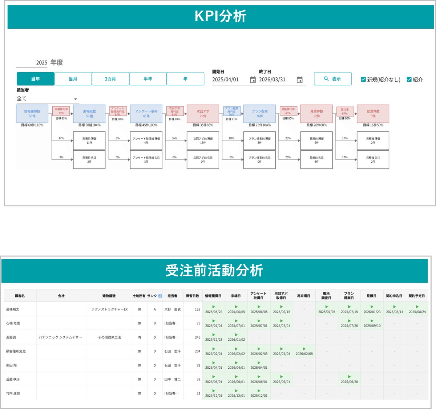The width and height of the screenshot is (436, 409).
Task: Click the 受注件数 8件 KPI box
Action: [x=373, y=114]
